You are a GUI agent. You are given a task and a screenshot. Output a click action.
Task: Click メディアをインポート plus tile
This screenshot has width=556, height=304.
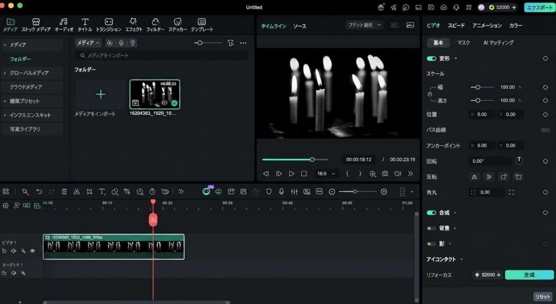101,95
